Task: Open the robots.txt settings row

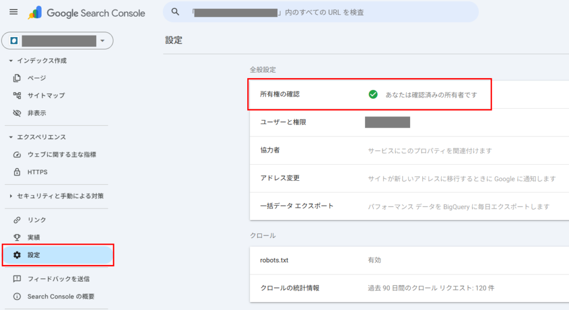Action: coord(408,260)
